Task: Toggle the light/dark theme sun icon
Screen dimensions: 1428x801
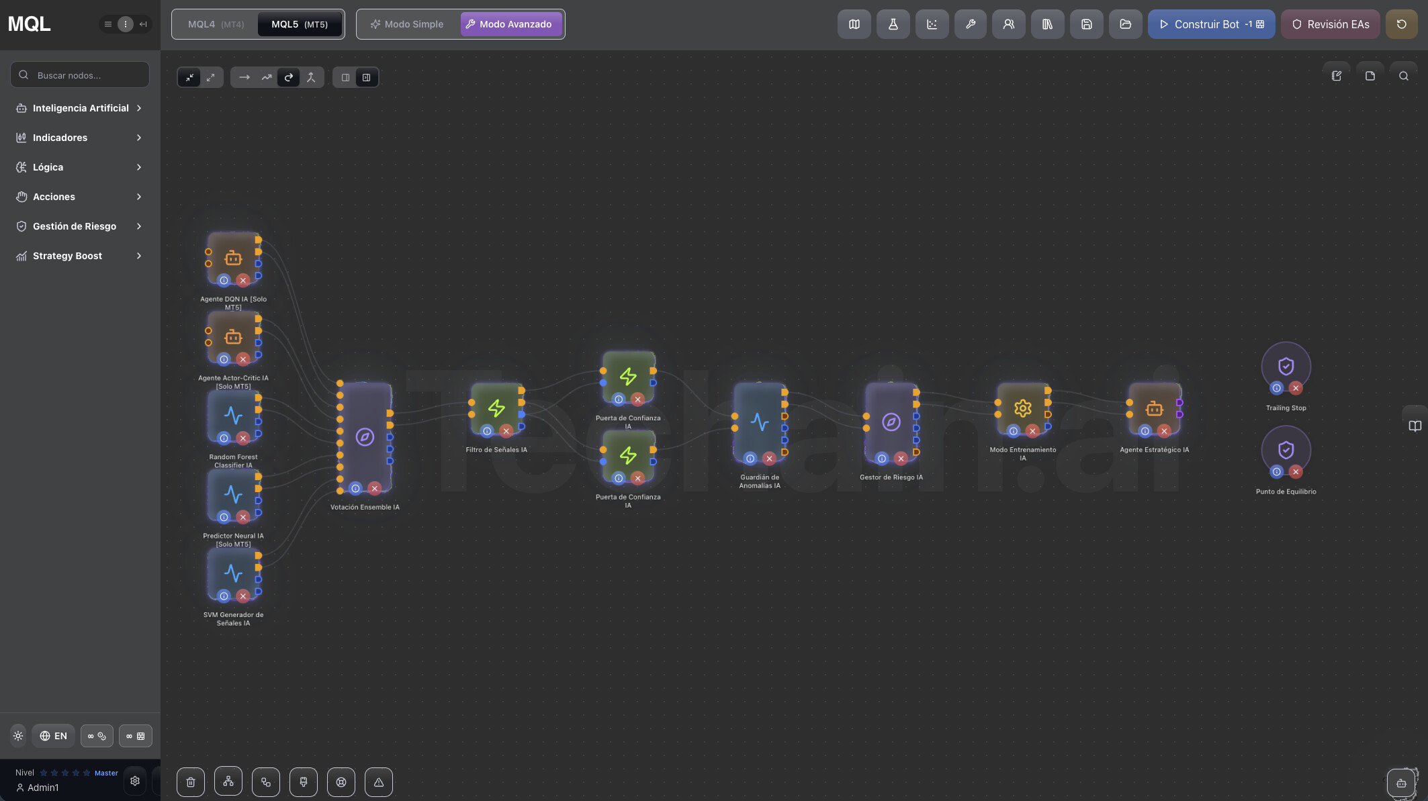Action: pyautogui.click(x=18, y=736)
